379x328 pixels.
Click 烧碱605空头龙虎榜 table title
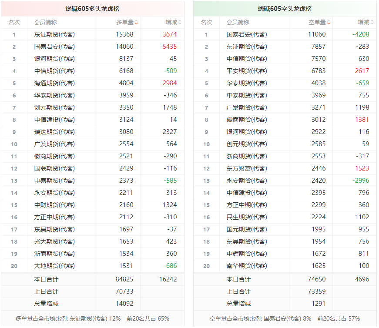point(285,9)
